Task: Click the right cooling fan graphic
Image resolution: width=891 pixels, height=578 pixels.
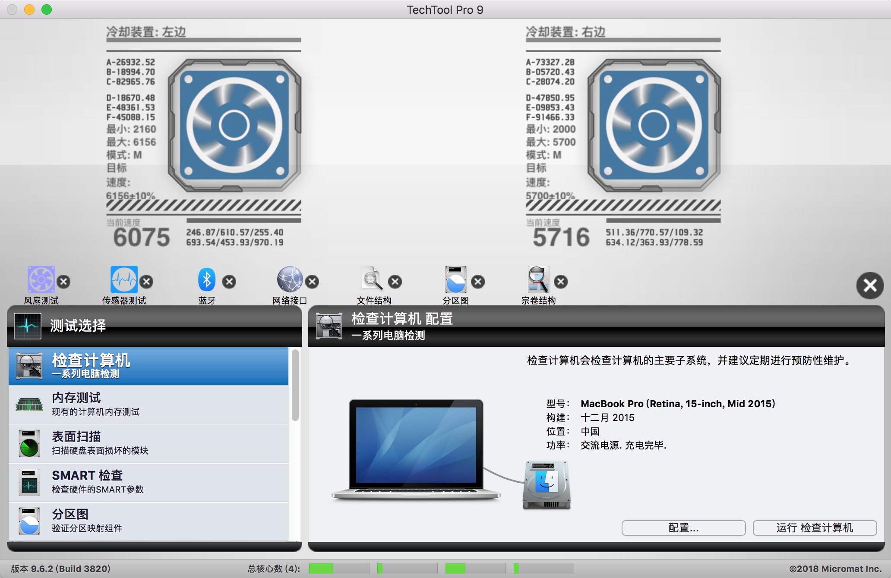Action: (654, 126)
